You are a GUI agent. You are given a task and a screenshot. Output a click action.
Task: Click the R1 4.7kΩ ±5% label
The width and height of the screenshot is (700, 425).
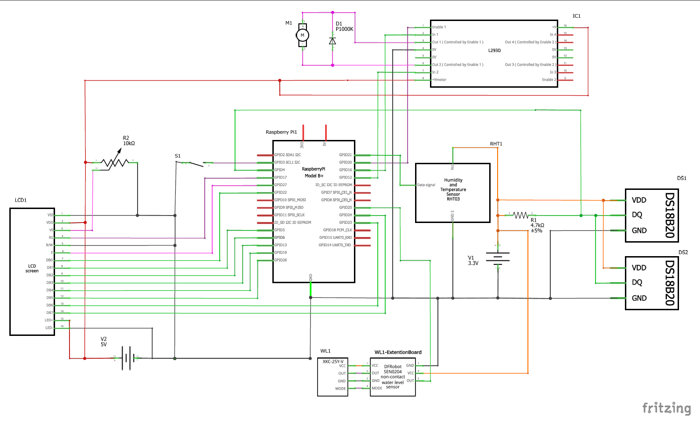point(537,225)
